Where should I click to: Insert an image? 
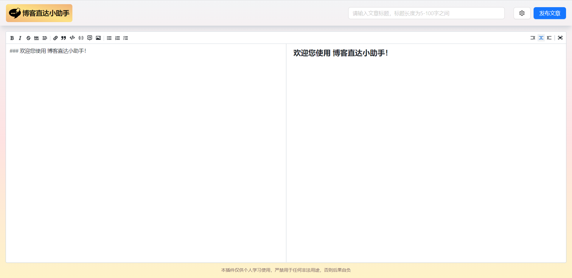click(98, 38)
